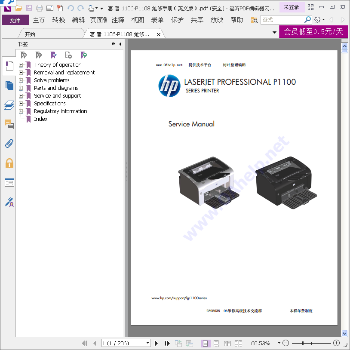Viewport: 350px width, 350px height.
Task: Expand Solve problems bookmark
Action: click(21, 80)
